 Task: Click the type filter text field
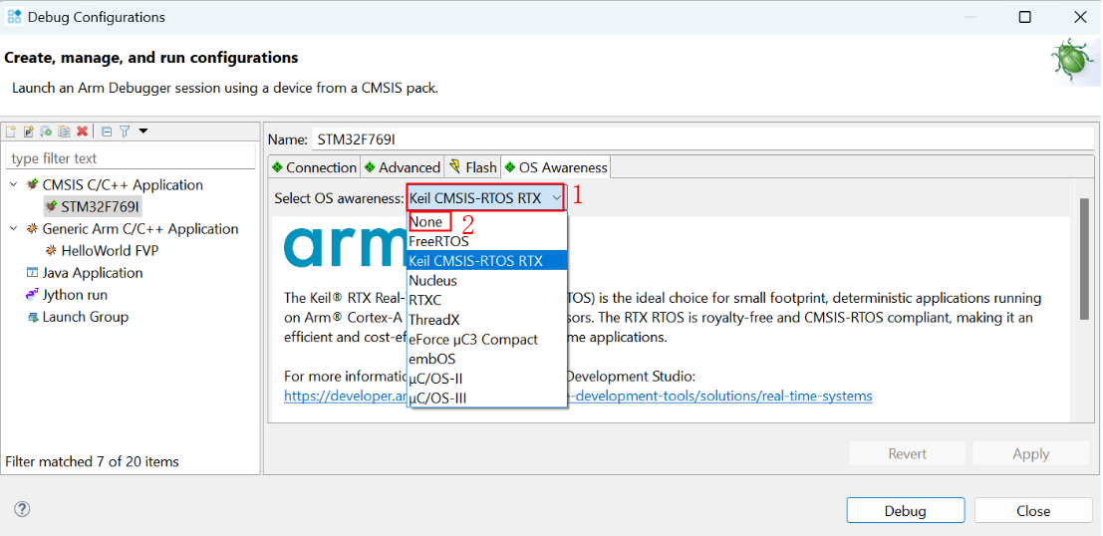tap(130, 158)
